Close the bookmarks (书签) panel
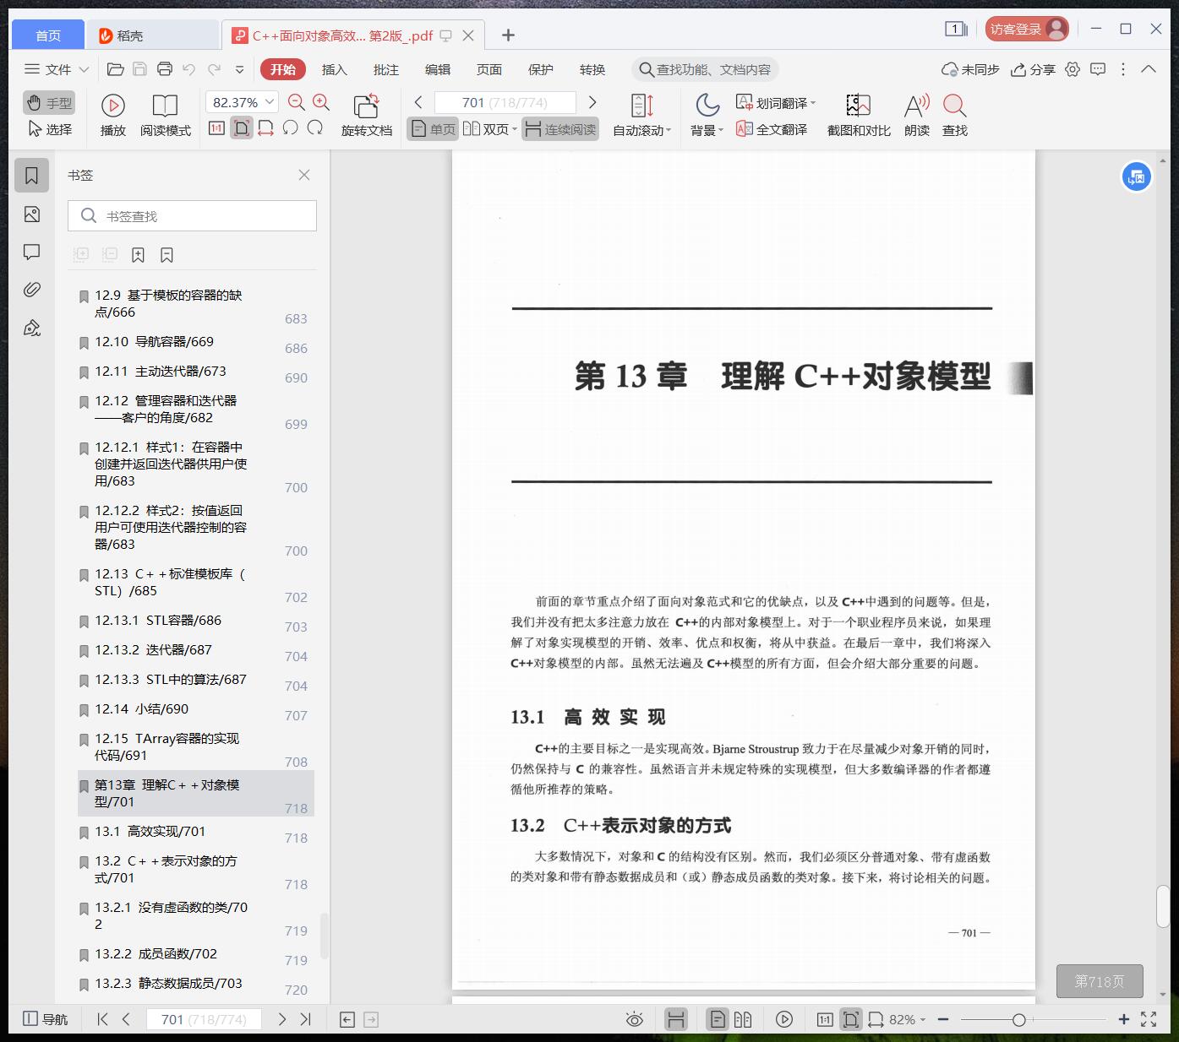This screenshot has width=1179, height=1042. point(304,175)
